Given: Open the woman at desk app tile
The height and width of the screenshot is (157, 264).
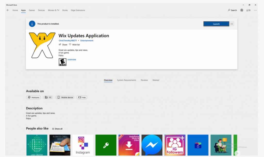Looking at the screenshot, I should coord(221,145).
